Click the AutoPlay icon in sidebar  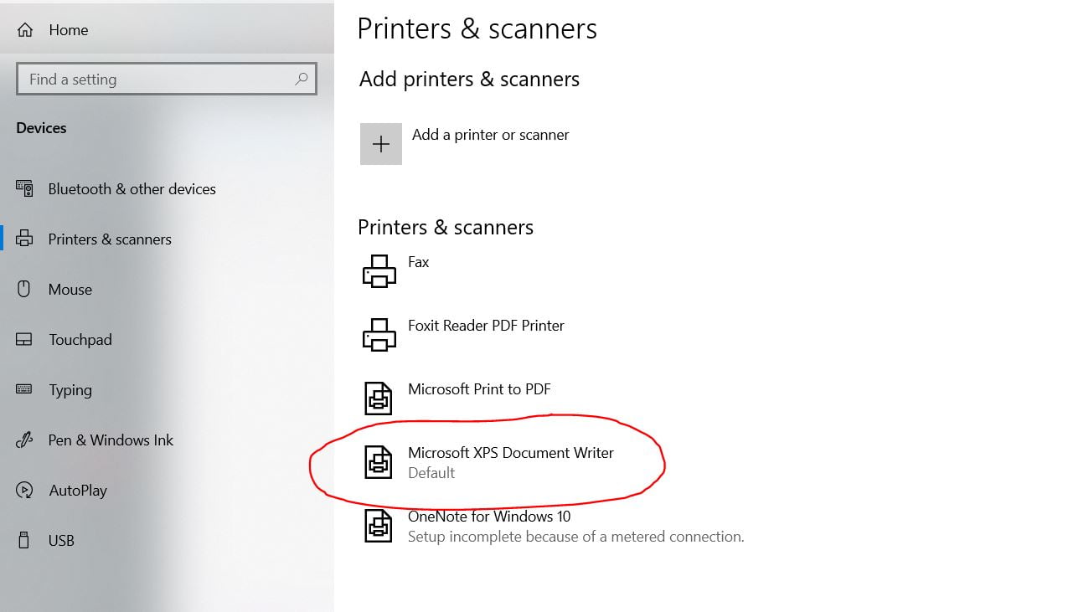(x=24, y=490)
